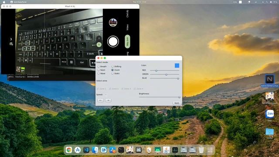This screenshot has width=279, height=157.
Task: Open the Launchpad app grid in dock
Action: (x=210, y=150)
